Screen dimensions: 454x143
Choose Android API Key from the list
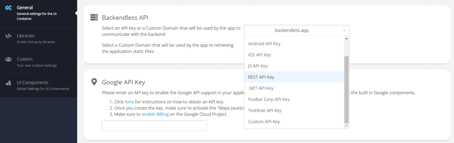click(x=294, y=44)
